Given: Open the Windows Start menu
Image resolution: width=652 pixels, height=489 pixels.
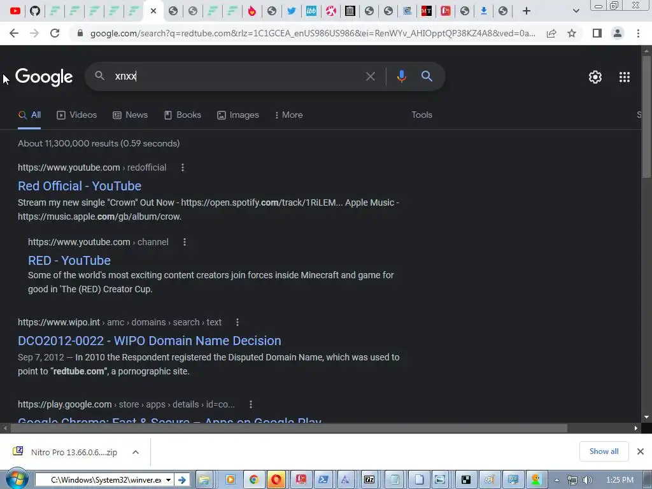Looking at the screenshot, I should point(16,479).
